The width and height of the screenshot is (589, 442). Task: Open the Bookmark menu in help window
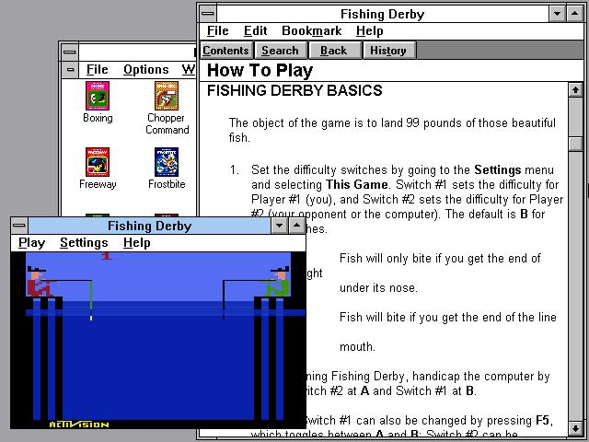(311, 30)
